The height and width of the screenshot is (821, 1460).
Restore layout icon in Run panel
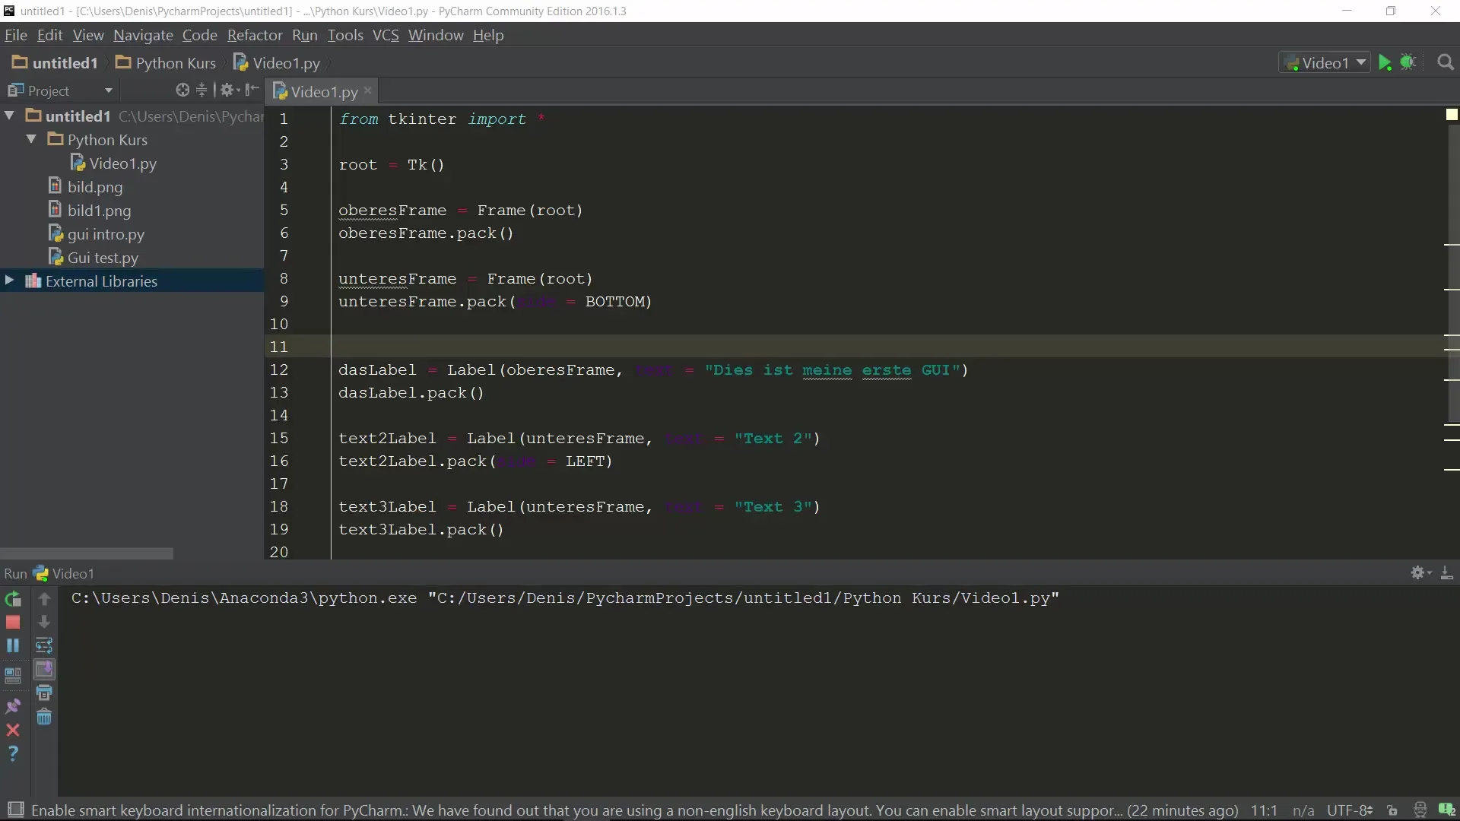pyautogui.click(x=13, y=675)
